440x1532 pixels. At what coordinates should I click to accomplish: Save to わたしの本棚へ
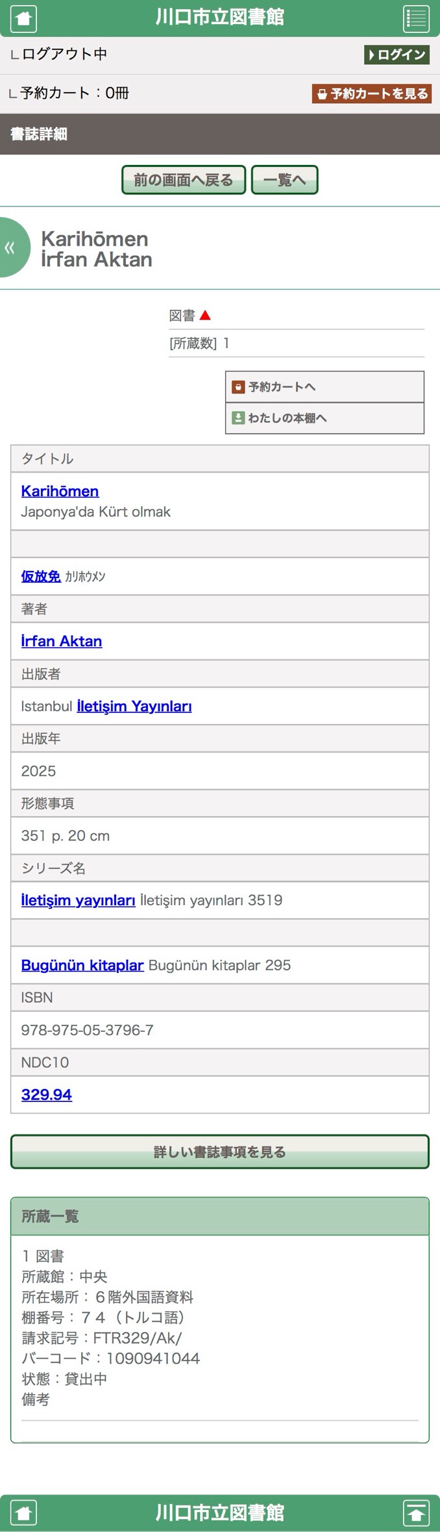tap(324, 418)
